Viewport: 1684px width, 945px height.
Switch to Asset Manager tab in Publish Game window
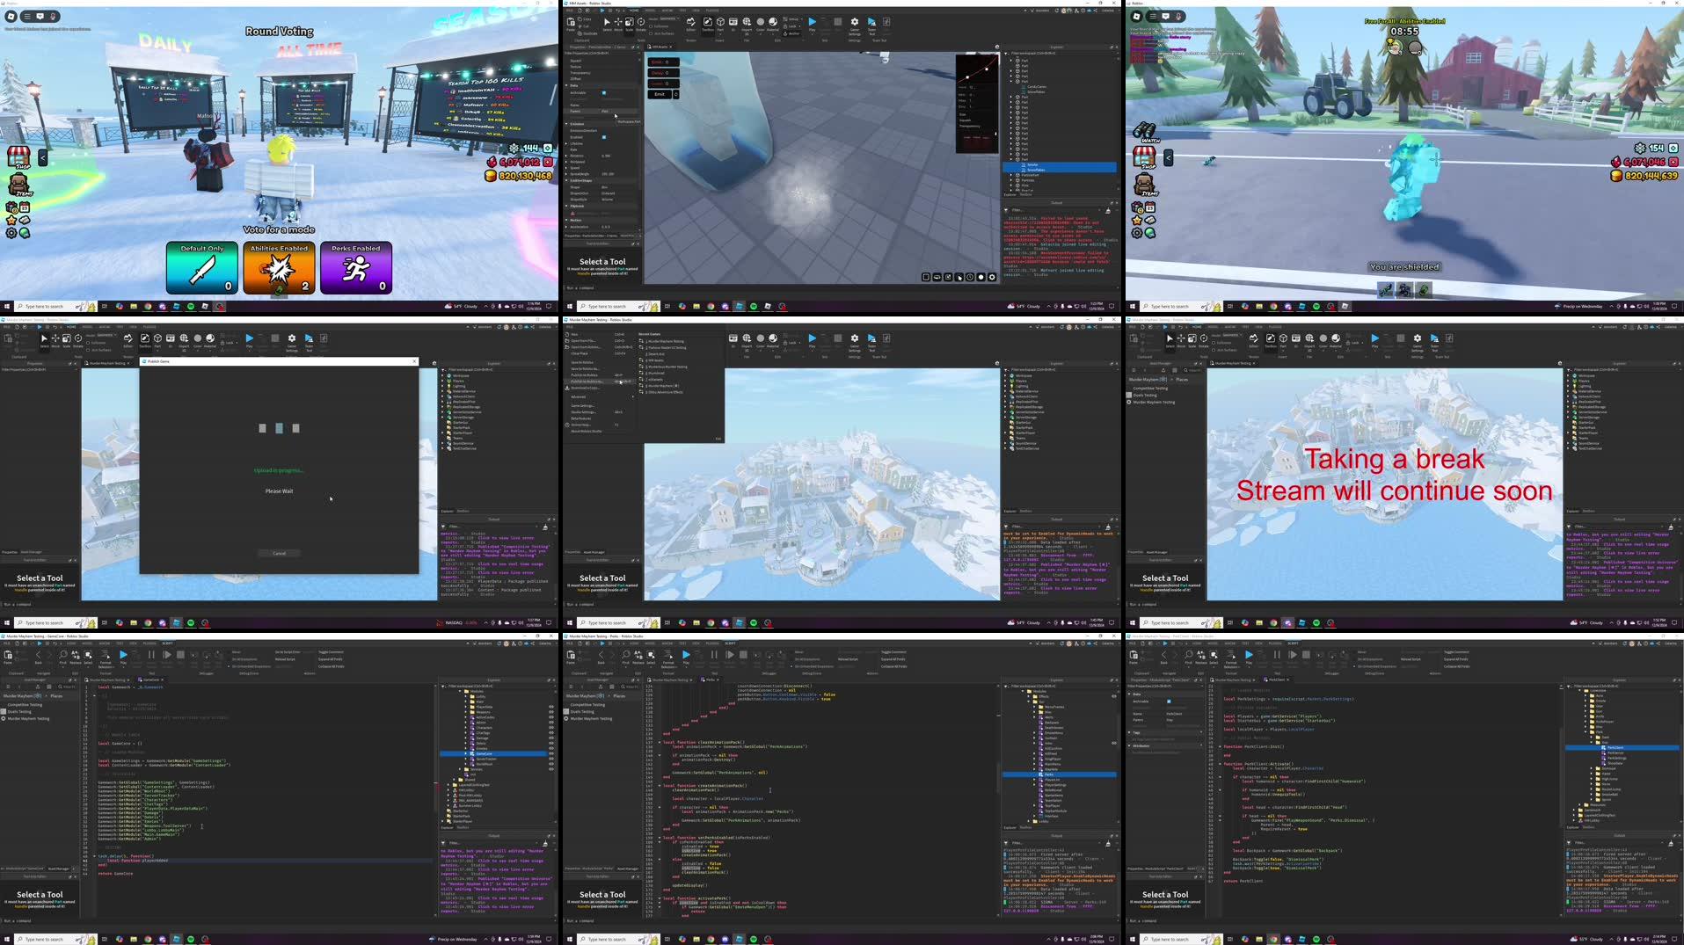coord(31,552)
